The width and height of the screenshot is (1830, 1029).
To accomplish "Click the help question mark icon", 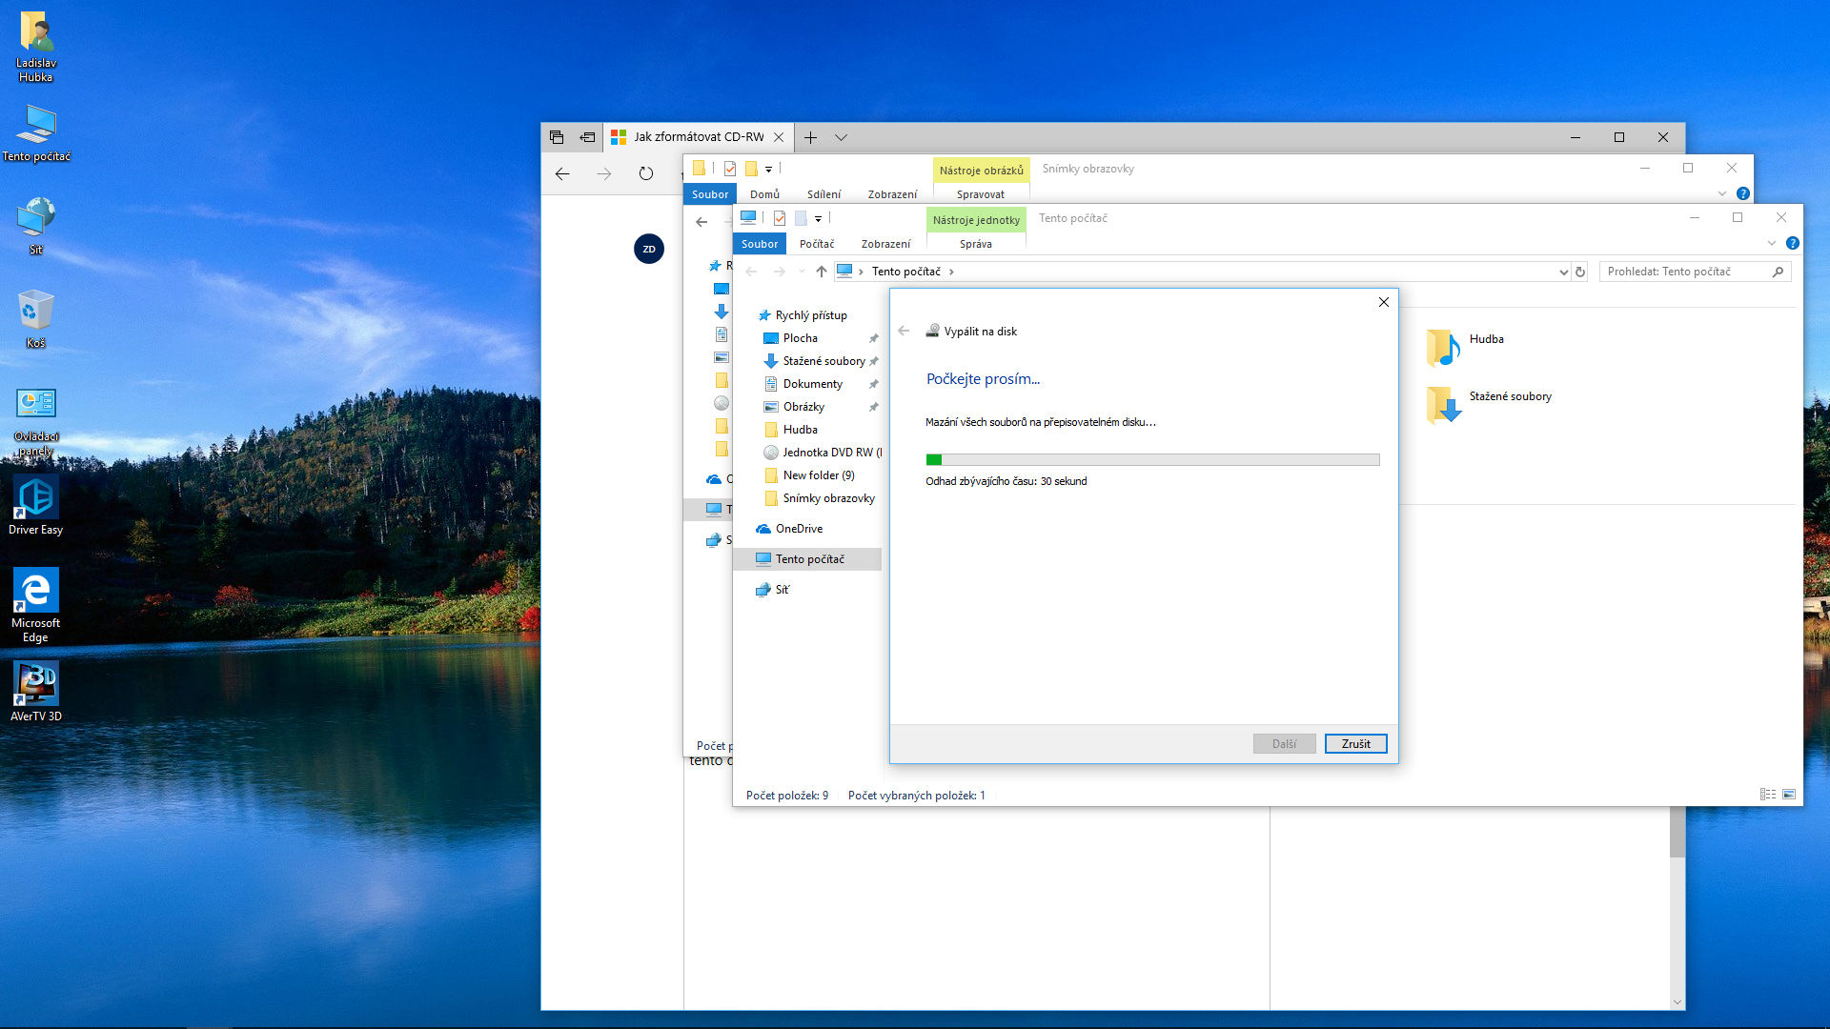I will pos(1793,243).
